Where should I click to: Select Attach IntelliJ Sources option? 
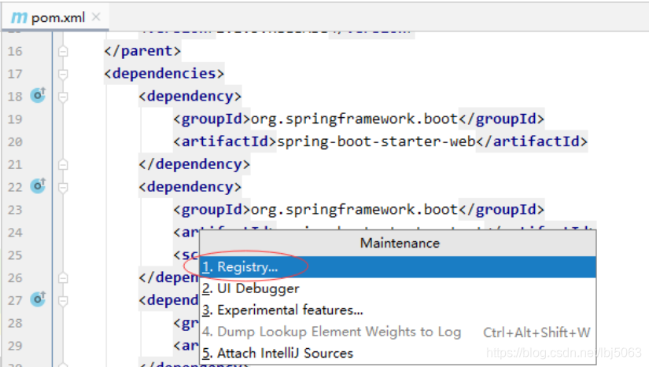(x=398, y=354)
